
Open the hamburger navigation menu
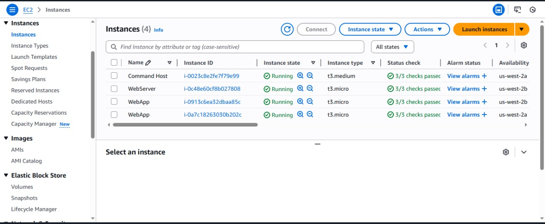(12, 9)
